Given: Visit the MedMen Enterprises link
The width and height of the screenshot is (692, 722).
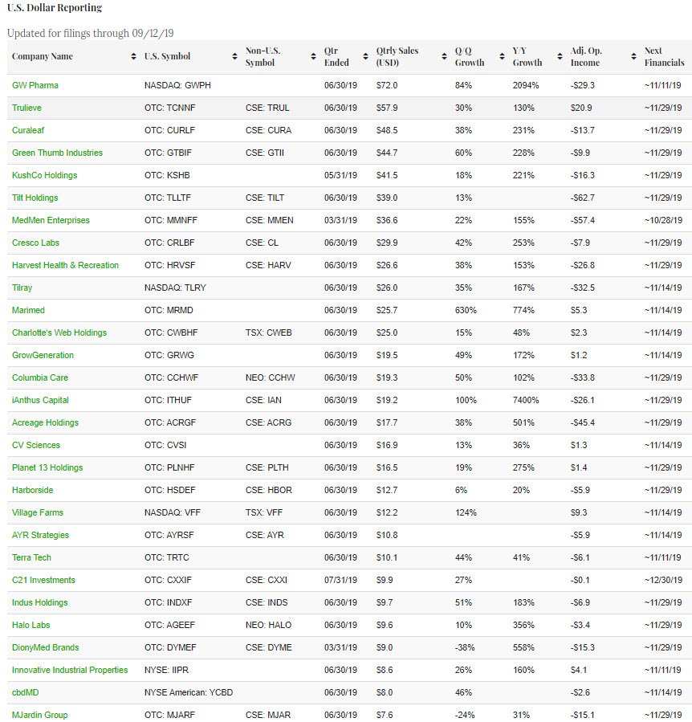Looking at the screenshot, I should [x=51, y=220].
